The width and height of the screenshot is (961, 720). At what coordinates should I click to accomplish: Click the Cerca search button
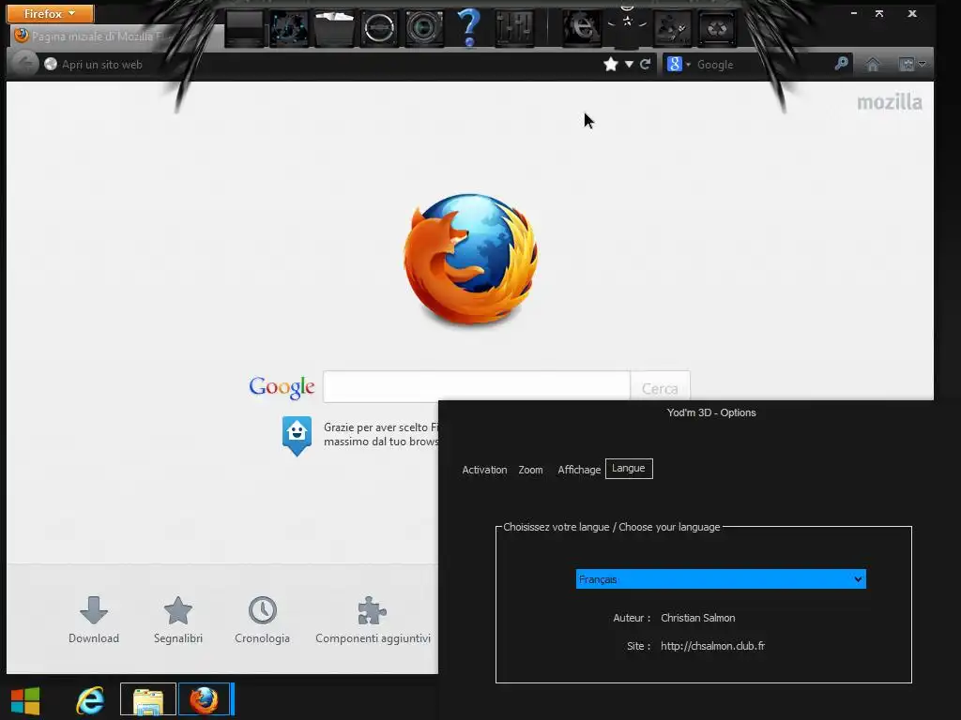[x=660, y=388]
